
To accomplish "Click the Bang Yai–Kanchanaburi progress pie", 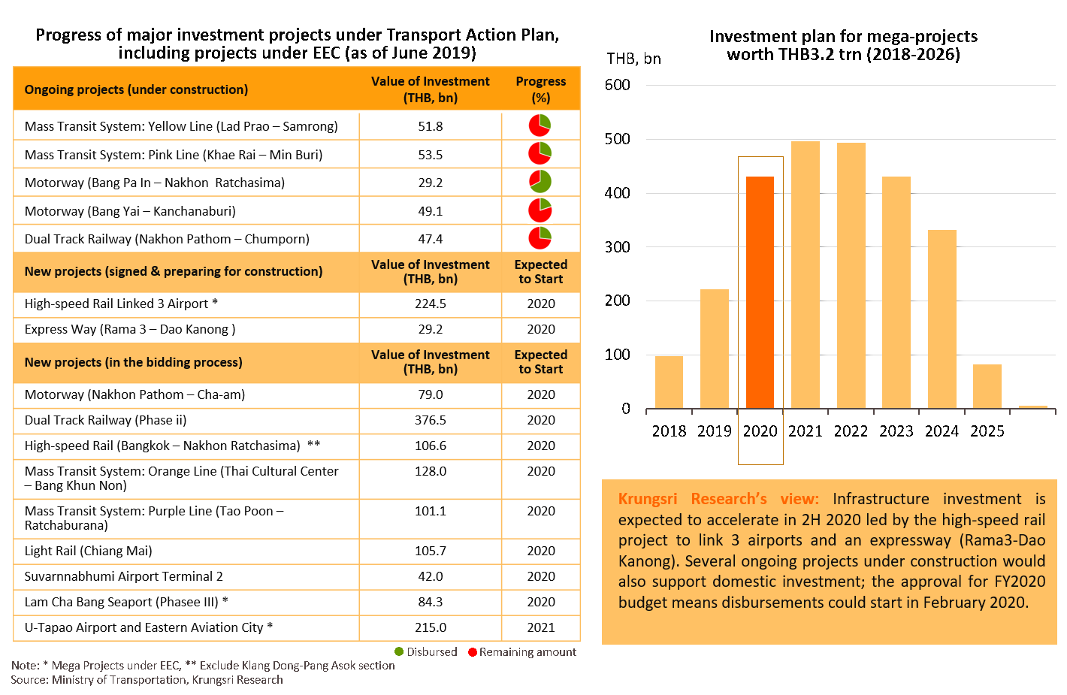I will tap(540, 210).
